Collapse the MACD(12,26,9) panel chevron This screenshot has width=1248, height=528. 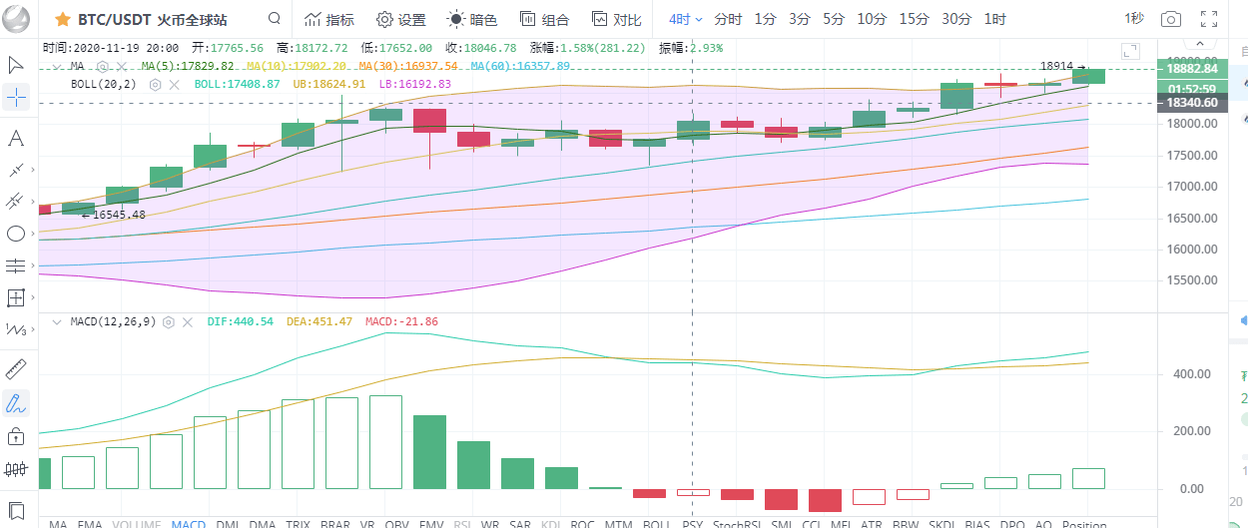click(x=57, y=322)
